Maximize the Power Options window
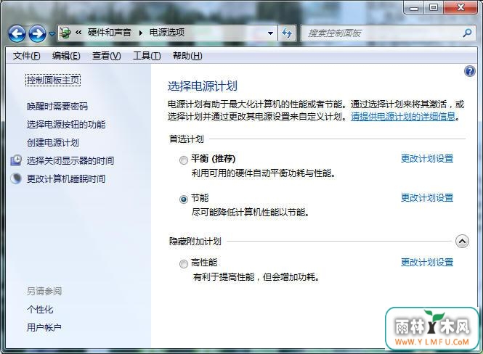This screenshot has width=483, height=354. tap(434, 8)
